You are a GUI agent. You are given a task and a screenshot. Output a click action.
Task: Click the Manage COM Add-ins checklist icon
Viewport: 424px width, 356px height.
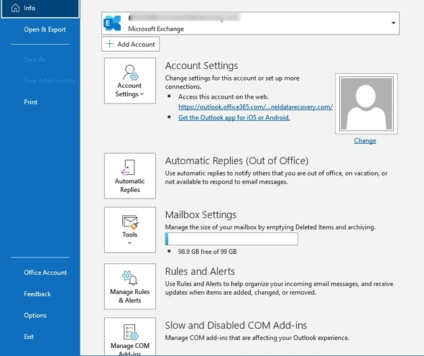pyautogui.click(x=131, y=332)
